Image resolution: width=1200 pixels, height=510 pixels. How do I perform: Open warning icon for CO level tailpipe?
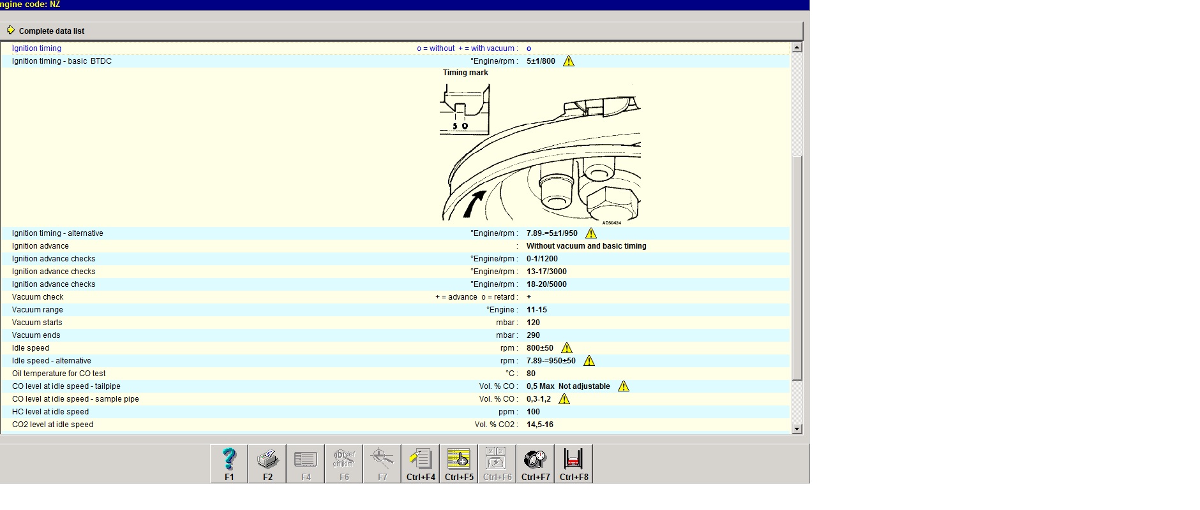pos(624,386)
